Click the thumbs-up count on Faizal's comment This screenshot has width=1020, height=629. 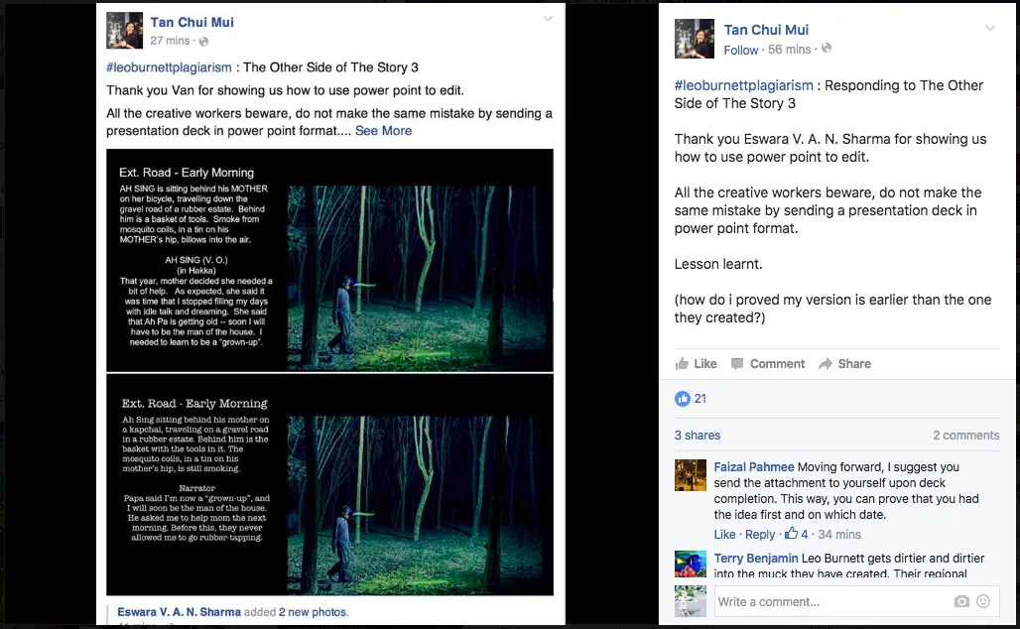click(796, 534)
